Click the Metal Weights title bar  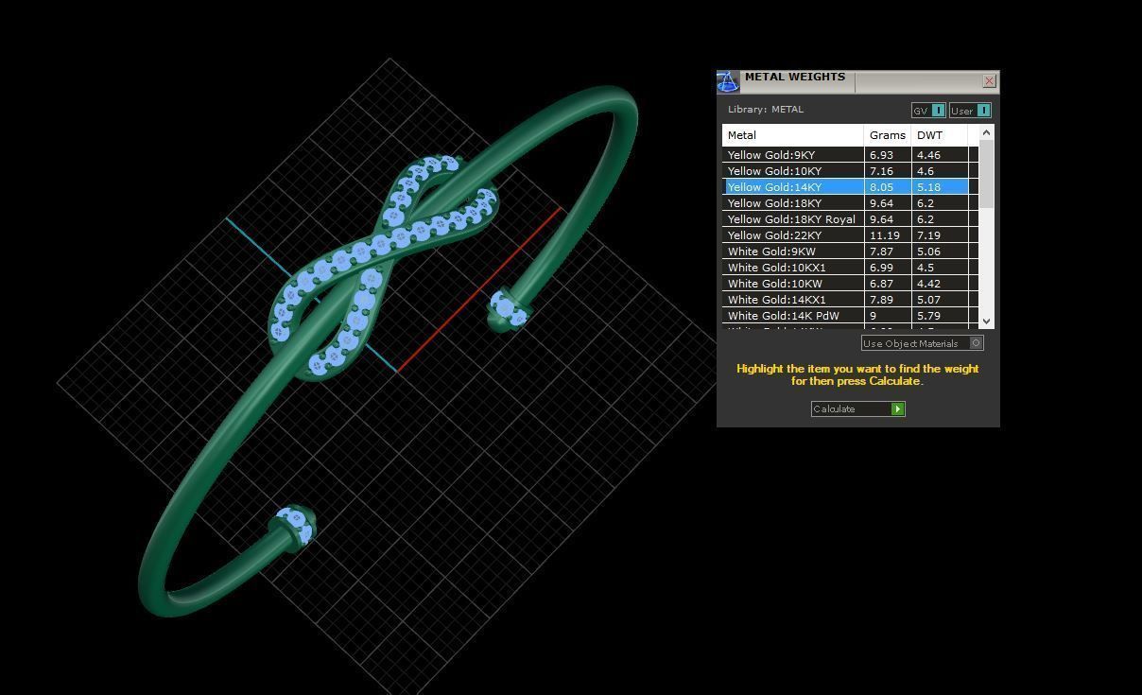(857, 81)
